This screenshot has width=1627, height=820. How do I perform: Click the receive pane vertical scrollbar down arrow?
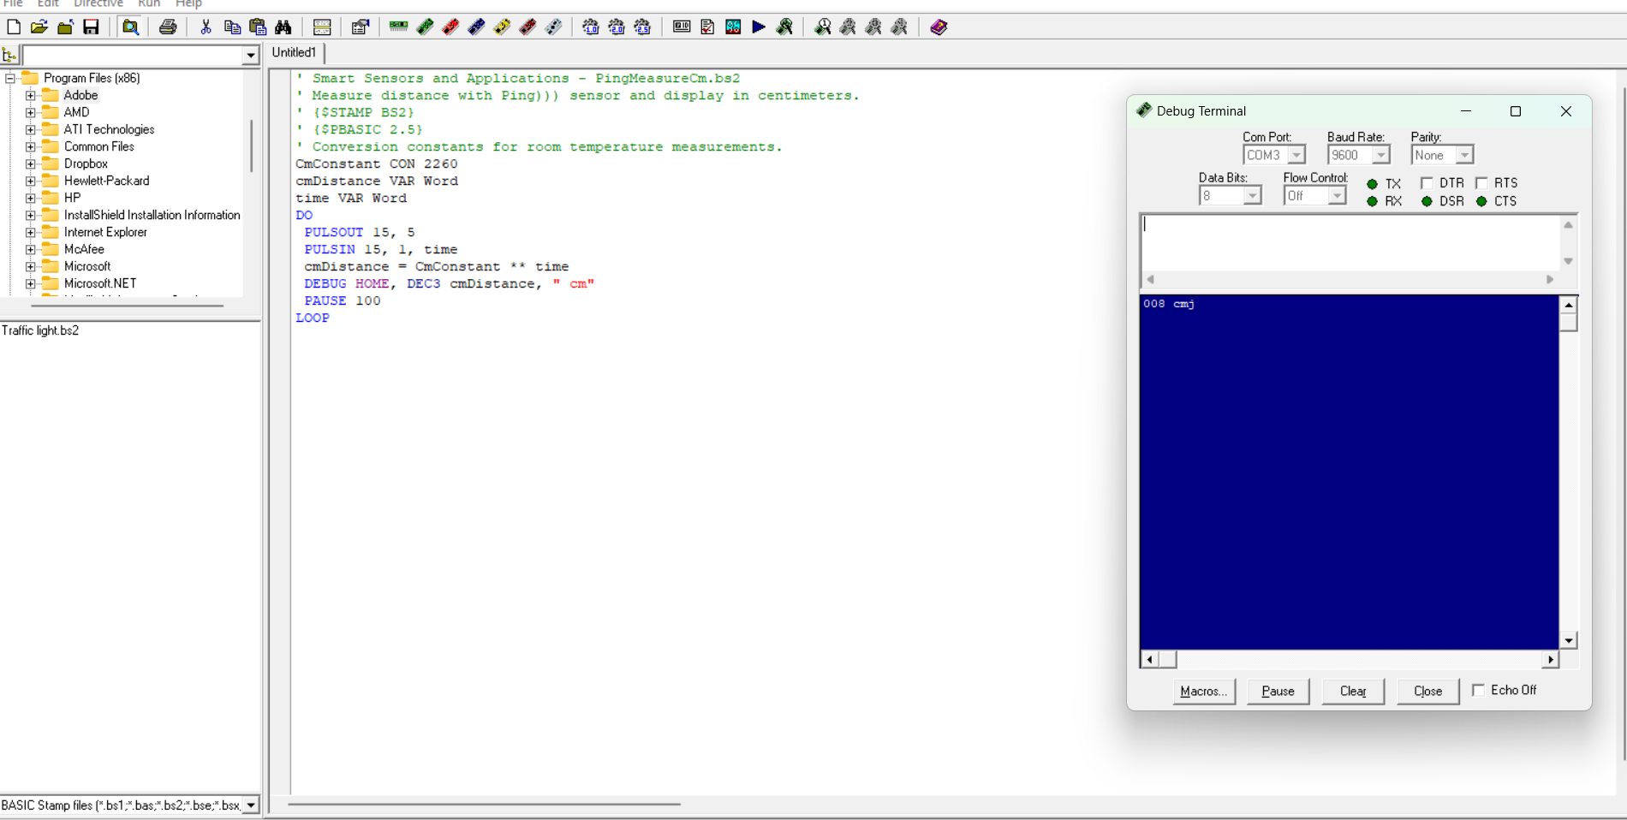point(1569,640)
